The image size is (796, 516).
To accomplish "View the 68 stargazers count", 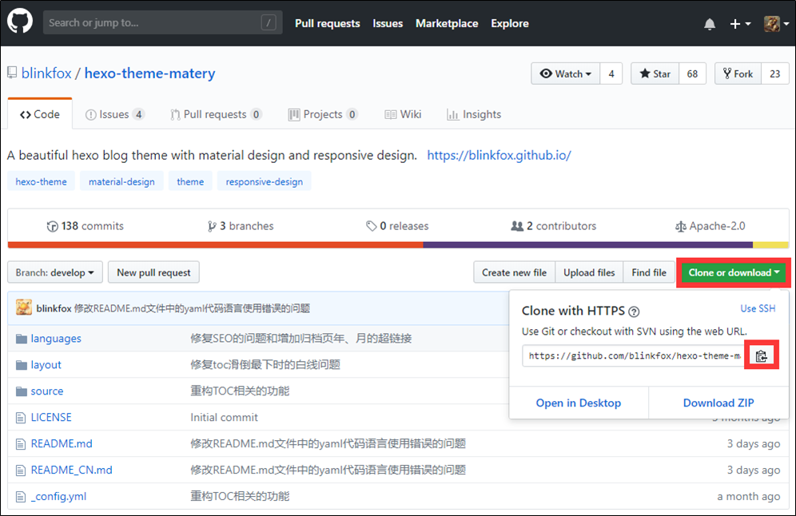I will (692, 73).
